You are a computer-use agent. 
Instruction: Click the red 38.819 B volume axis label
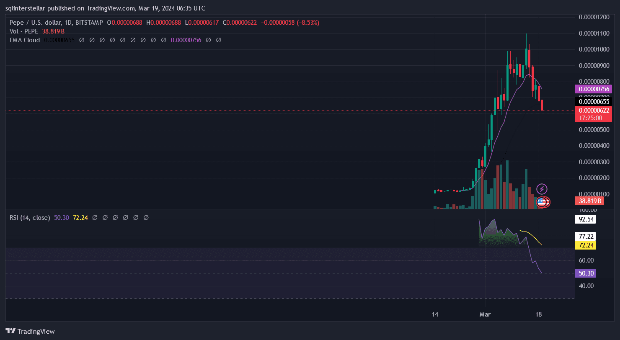pyautogui.click(x=590, y=201)
